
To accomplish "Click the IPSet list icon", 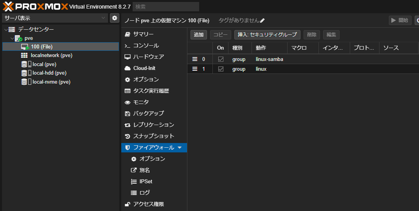I will pos(134,182).
